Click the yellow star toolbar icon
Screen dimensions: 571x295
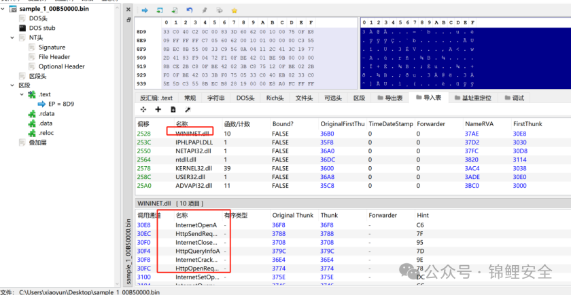pos(234,10)
